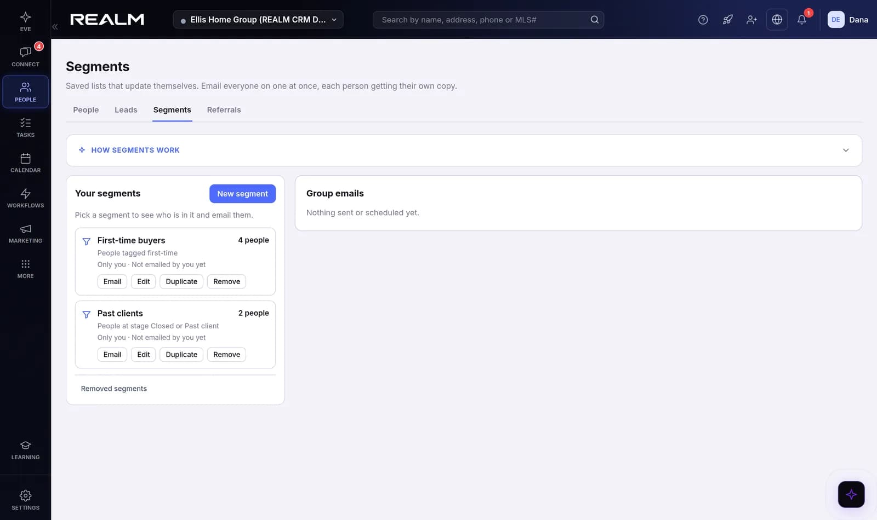877x520 pixels.
Task: Remove the First-time buyers segment
Action: click(x=226, y=281)
